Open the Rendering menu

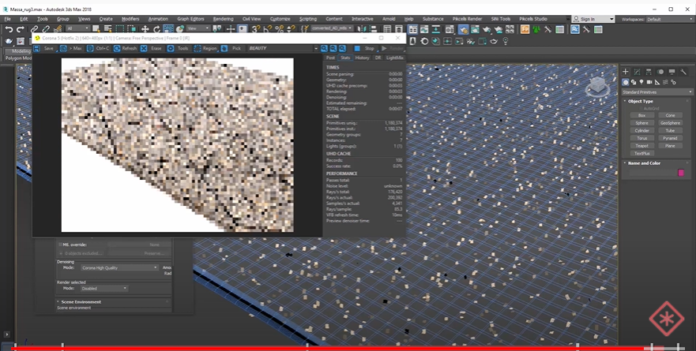coord(223,18)
